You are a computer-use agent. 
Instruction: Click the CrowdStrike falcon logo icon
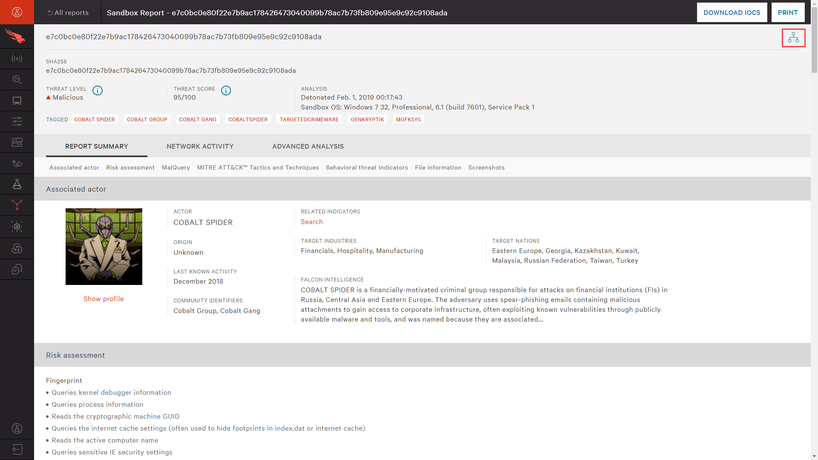(x=15, y=36)
